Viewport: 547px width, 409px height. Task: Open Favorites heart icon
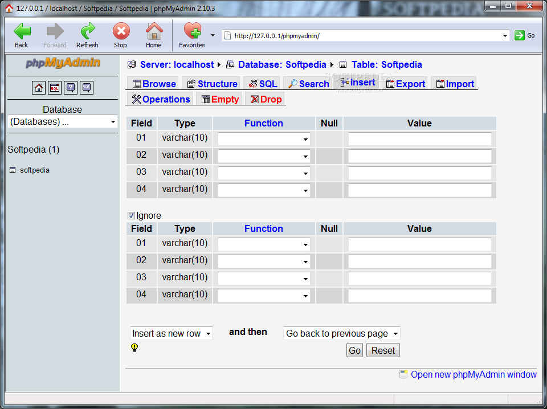[193, 31]
